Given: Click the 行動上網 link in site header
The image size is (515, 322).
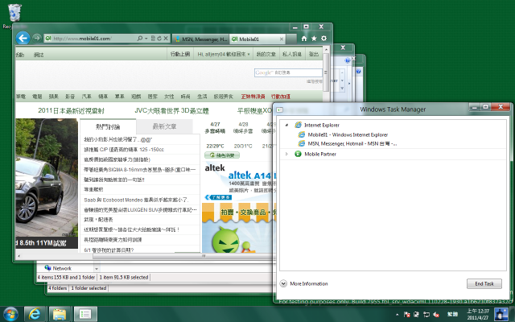Looking at the screenshot, I should 180,54.
